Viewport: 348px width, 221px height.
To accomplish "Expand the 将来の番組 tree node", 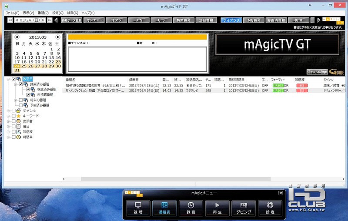I will pyautogui.click(x=15, y=100).
